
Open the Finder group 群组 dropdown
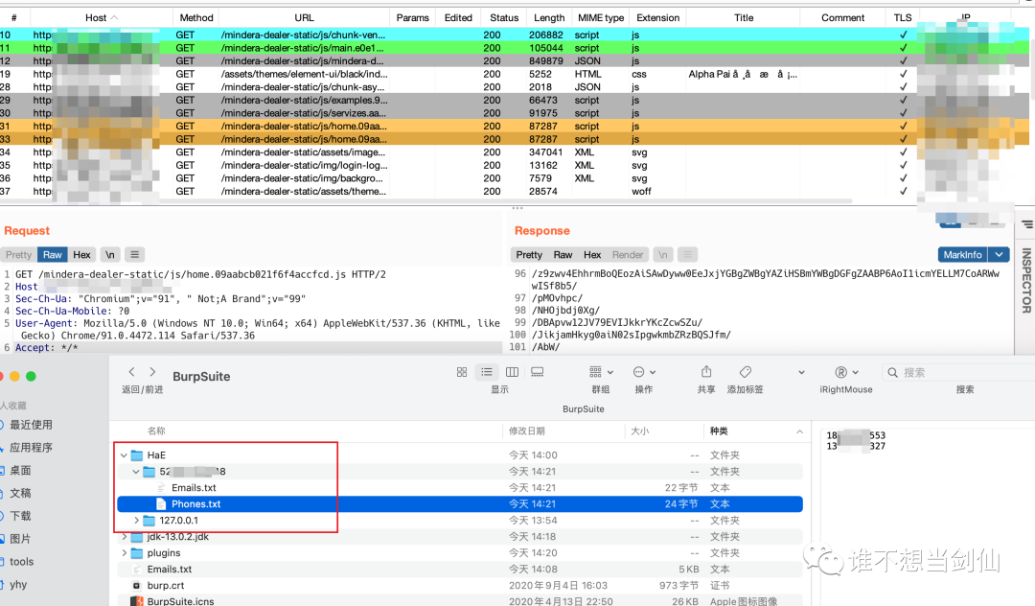click(601, 372)
